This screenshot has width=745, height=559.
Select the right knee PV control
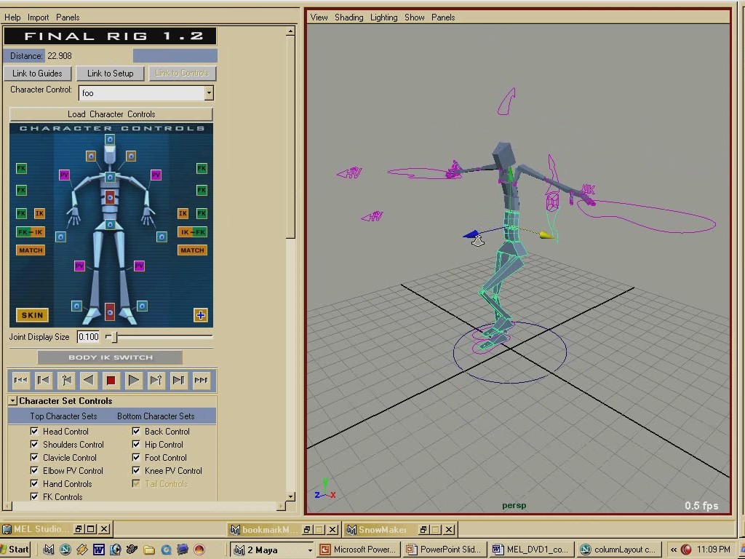click(139, 266)
